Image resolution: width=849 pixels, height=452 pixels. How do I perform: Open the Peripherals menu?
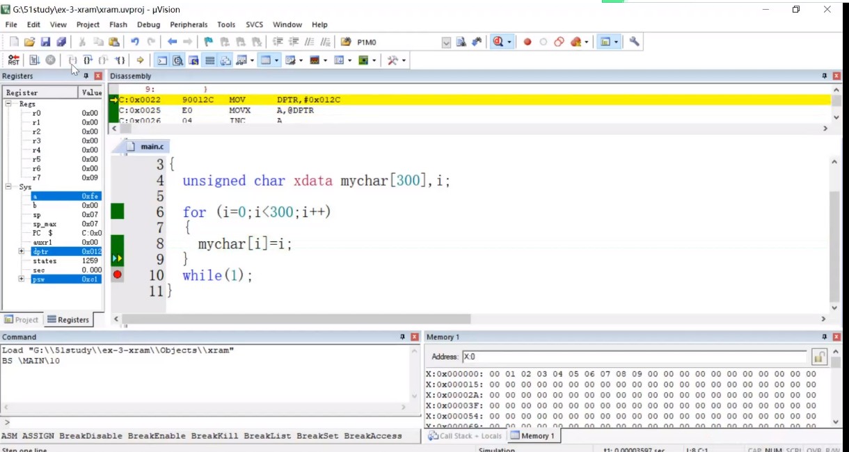point(188,24)
